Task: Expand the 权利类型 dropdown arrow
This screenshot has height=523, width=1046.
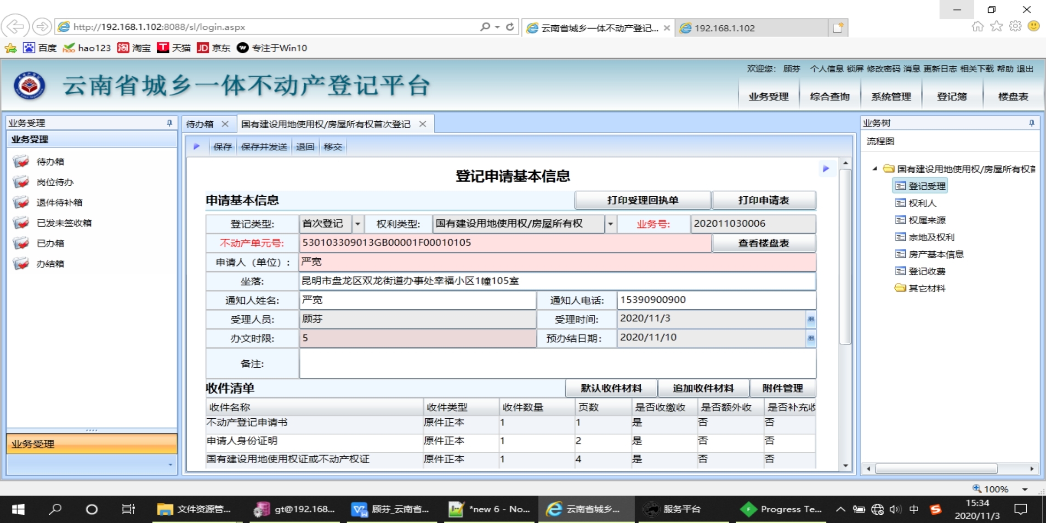Action: (610, 224)
